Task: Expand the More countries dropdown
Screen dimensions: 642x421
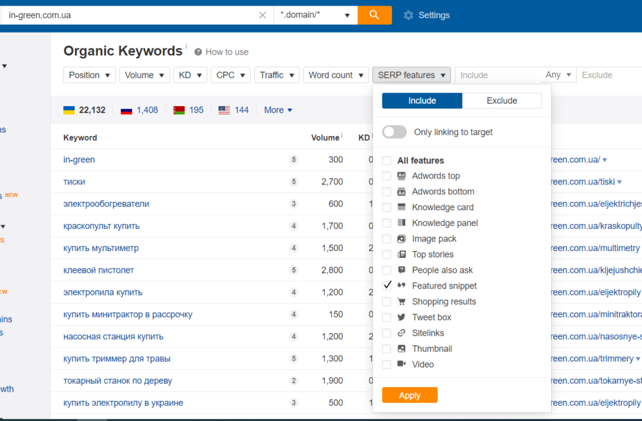Action: (x=278, y=110)
